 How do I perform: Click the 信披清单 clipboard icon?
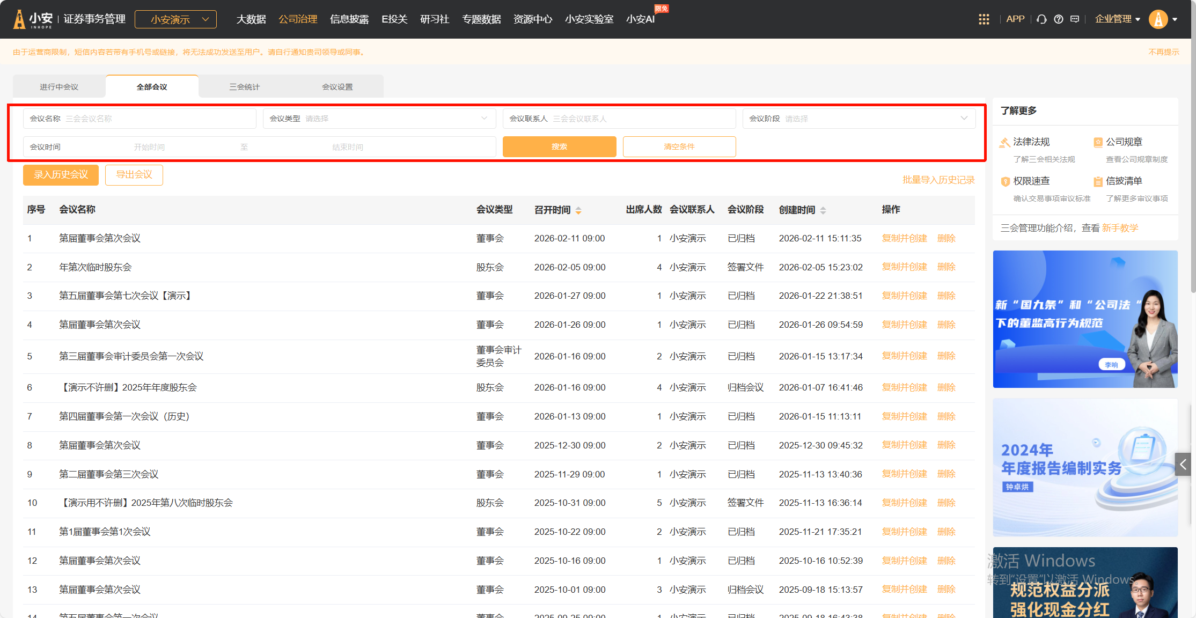click(1098, 181)
